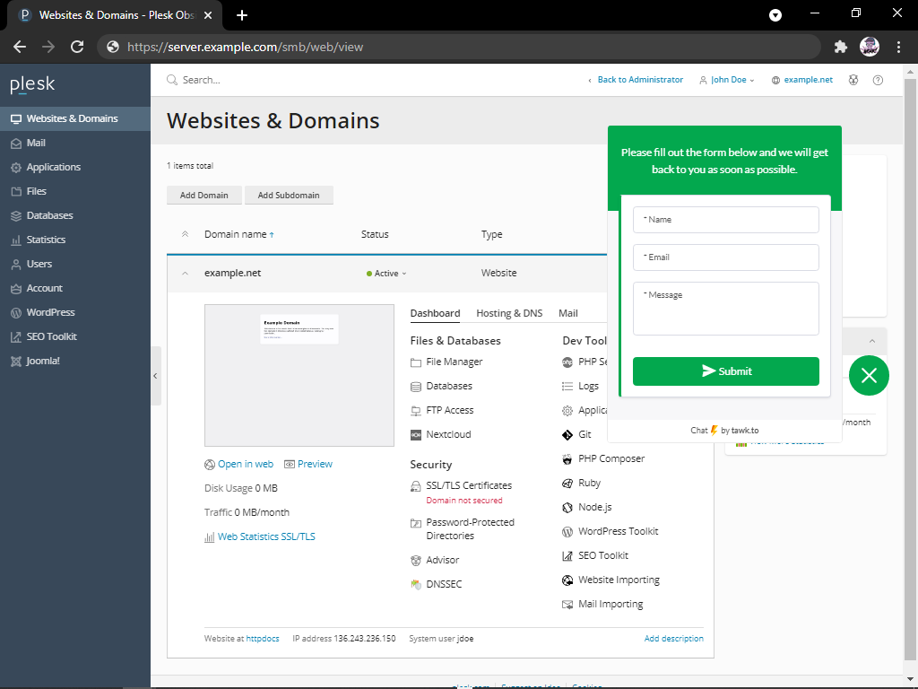Launch PHP Composer icon
This screenshot has height=689, width=918.
click(567, 459)
